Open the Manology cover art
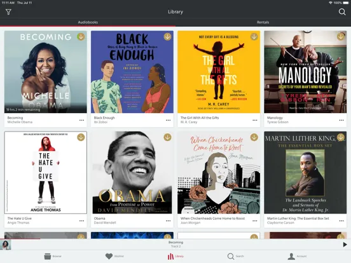Image resolution: width=351 pixels, height=263 pixels. (x=305, y=72)
